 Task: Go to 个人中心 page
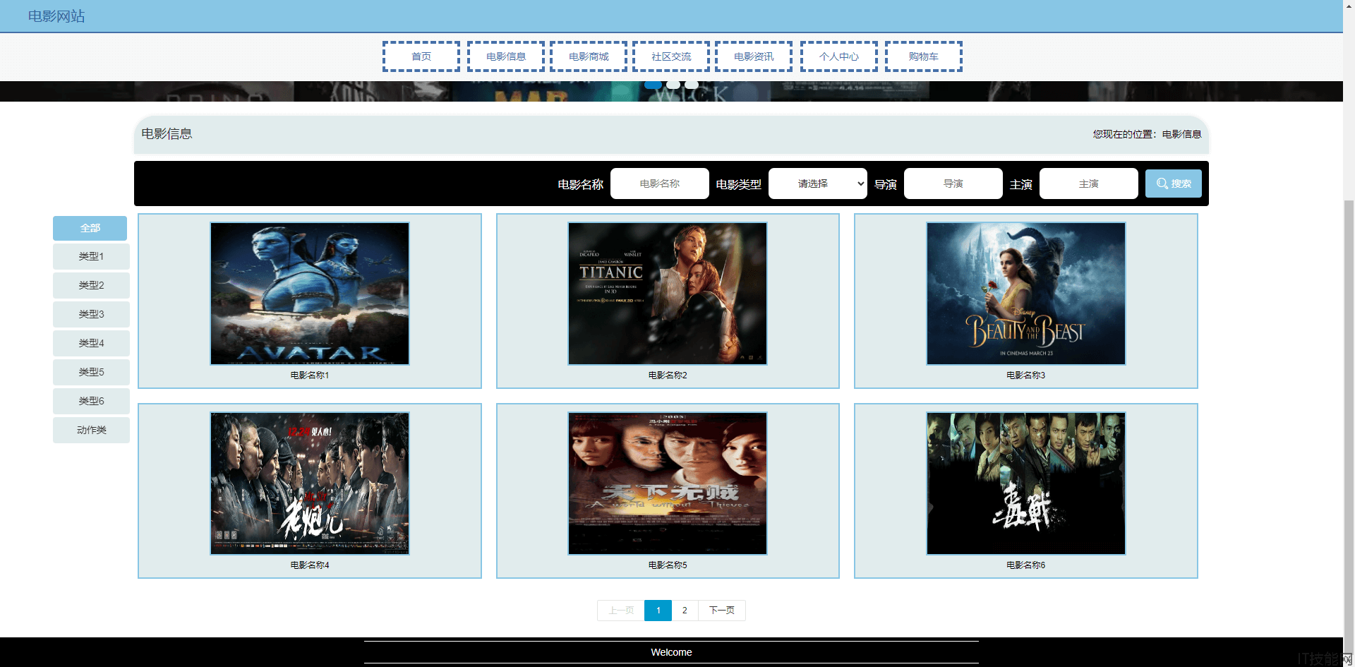click(x=839, y=56)
